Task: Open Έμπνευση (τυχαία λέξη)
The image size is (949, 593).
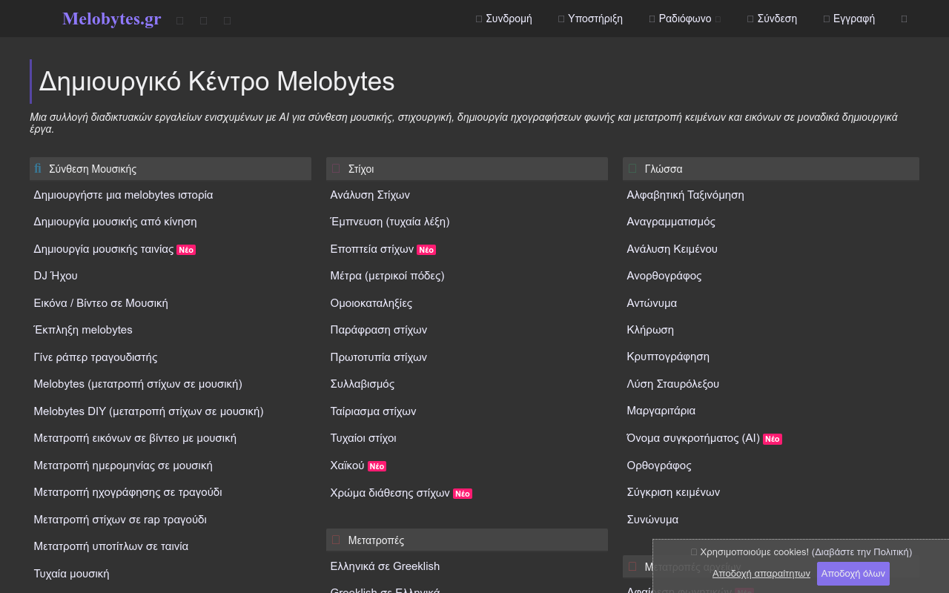Action: pos(390,222)
